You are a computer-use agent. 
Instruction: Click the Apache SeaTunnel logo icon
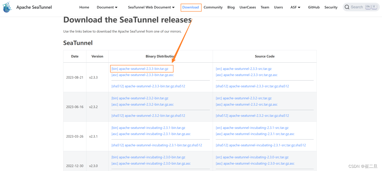pos(7,7)
